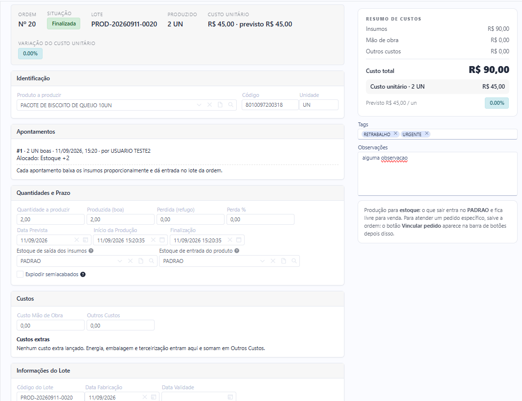Click the Quantidade a produzir field

point(50,219)
